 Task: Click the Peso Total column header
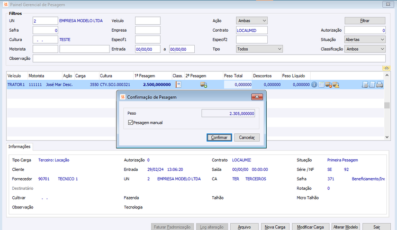coord(238,76)
